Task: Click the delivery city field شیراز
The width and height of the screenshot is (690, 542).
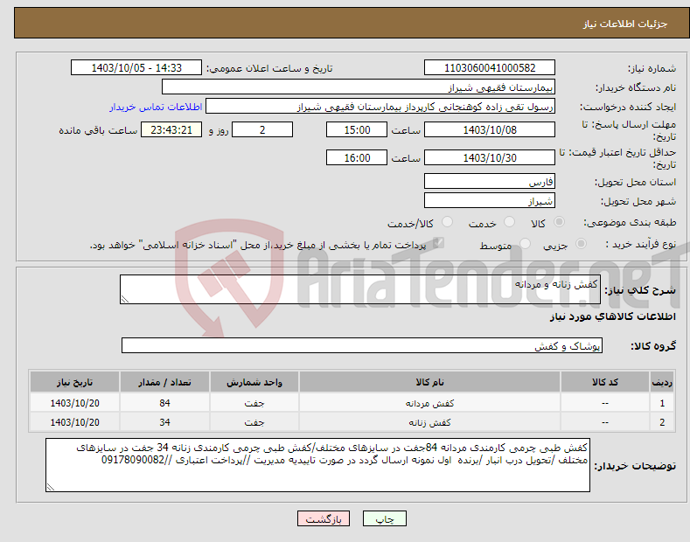Action: point(490,200)
